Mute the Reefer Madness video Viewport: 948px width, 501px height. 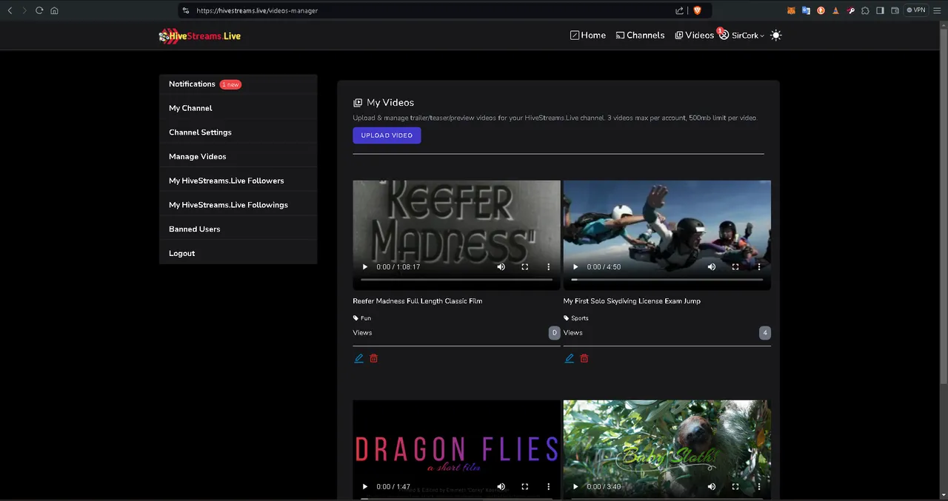pyautogui.click(x=501, y=267)
